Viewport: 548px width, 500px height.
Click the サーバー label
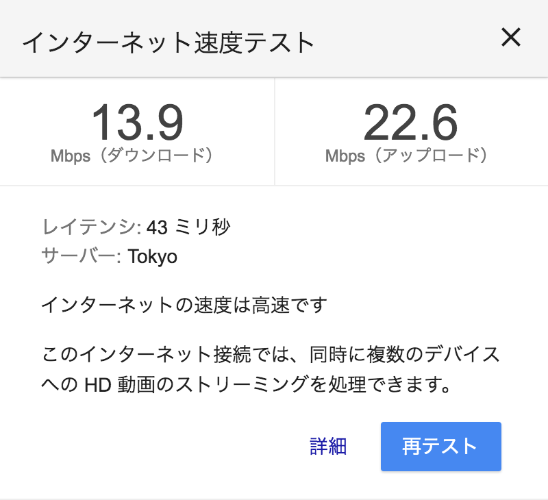click(81, 256)
